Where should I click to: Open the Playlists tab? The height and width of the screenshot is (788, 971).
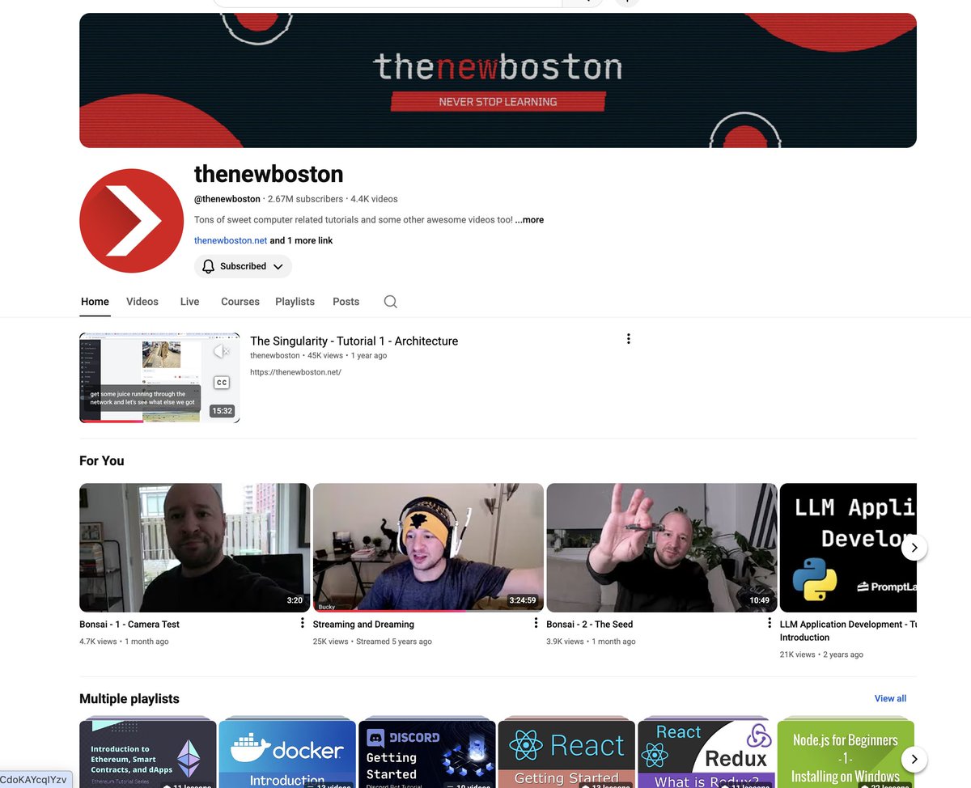(x=295, y=302)
